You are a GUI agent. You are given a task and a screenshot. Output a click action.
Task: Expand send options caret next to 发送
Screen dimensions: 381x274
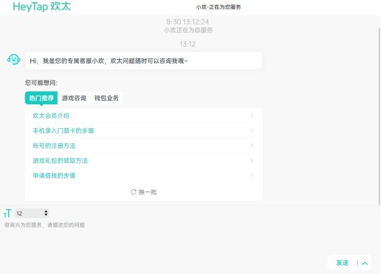coord(365,263)
